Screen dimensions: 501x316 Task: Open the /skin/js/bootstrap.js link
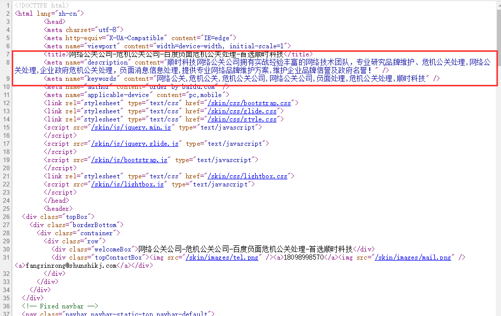130,160
